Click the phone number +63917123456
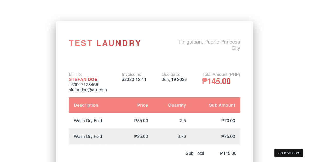 tap(83, 85)
